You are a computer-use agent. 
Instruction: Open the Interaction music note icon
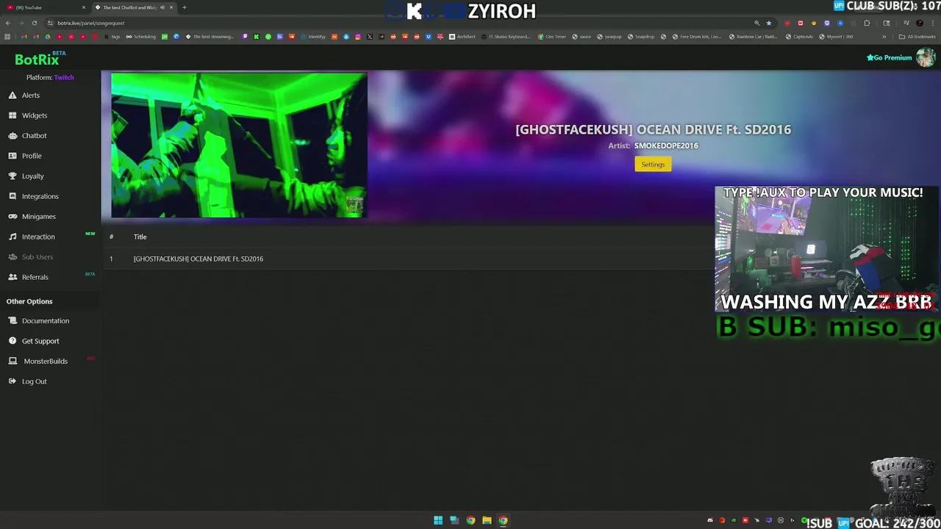point(12,237)
